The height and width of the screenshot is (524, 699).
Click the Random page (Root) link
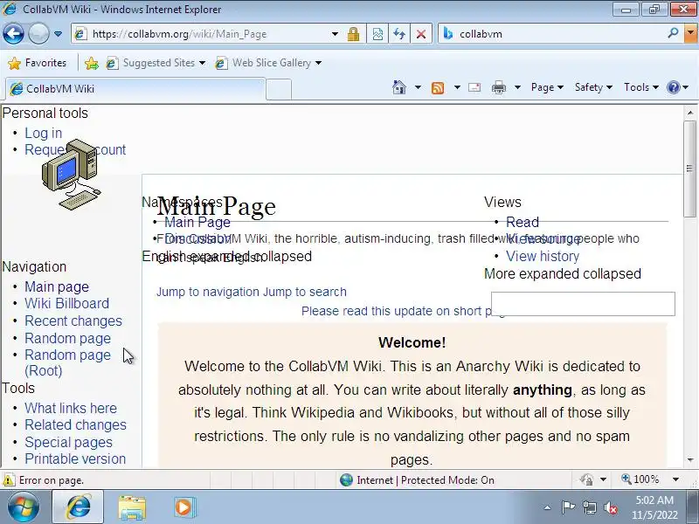[x=67, y=362]
